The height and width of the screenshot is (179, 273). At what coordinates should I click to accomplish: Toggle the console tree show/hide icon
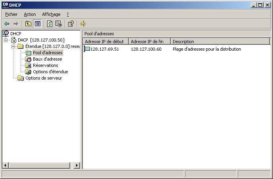pos(37,24)
